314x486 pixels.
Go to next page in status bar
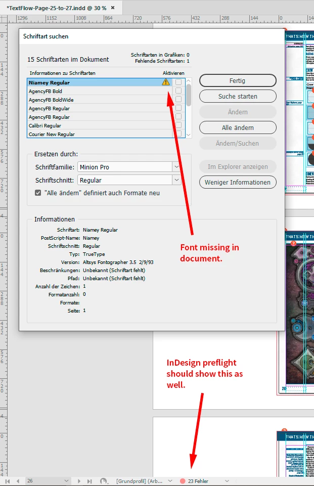pyautogui.click(x=79, y=481)
